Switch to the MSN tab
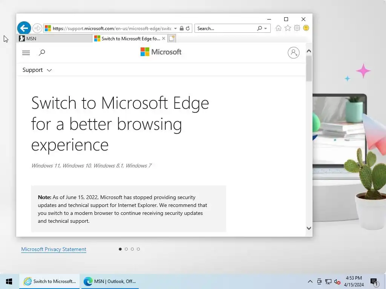386x289 pixels. click(x=54, y=39)
